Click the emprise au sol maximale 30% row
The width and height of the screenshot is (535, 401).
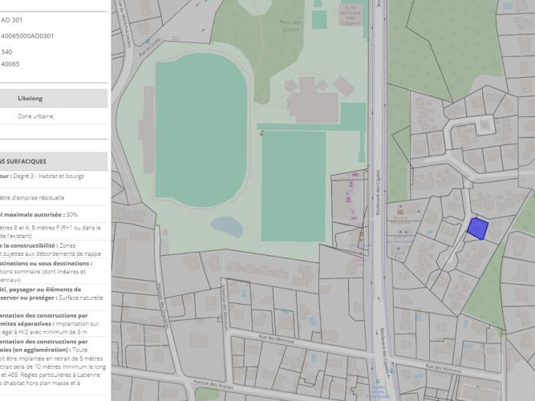point(48,215)
